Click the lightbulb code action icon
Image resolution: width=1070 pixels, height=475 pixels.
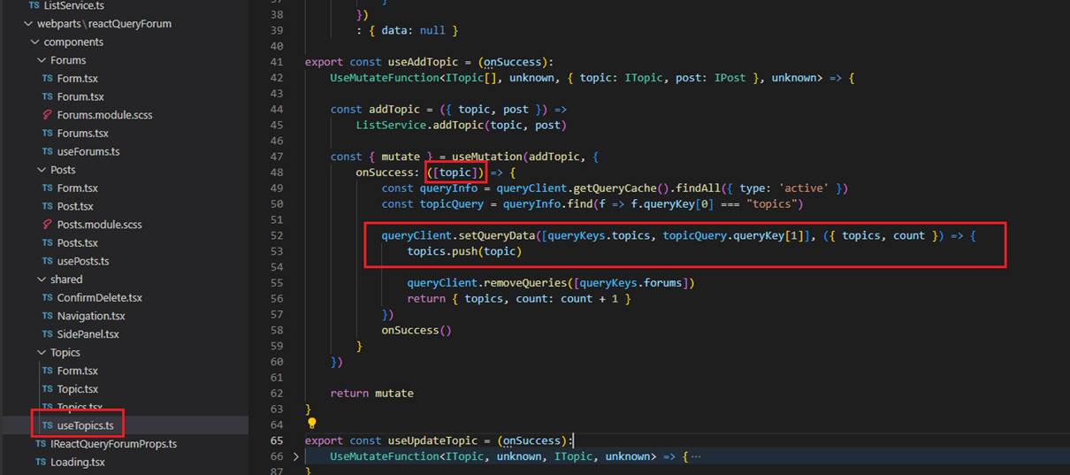[311, 424]
